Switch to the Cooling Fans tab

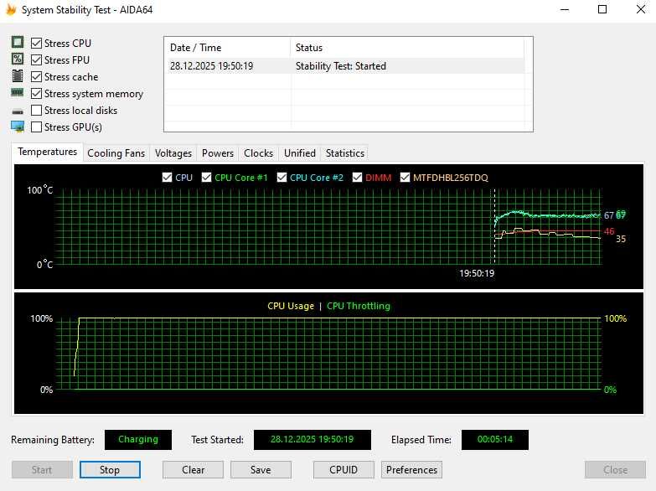(x=116, y=153)
